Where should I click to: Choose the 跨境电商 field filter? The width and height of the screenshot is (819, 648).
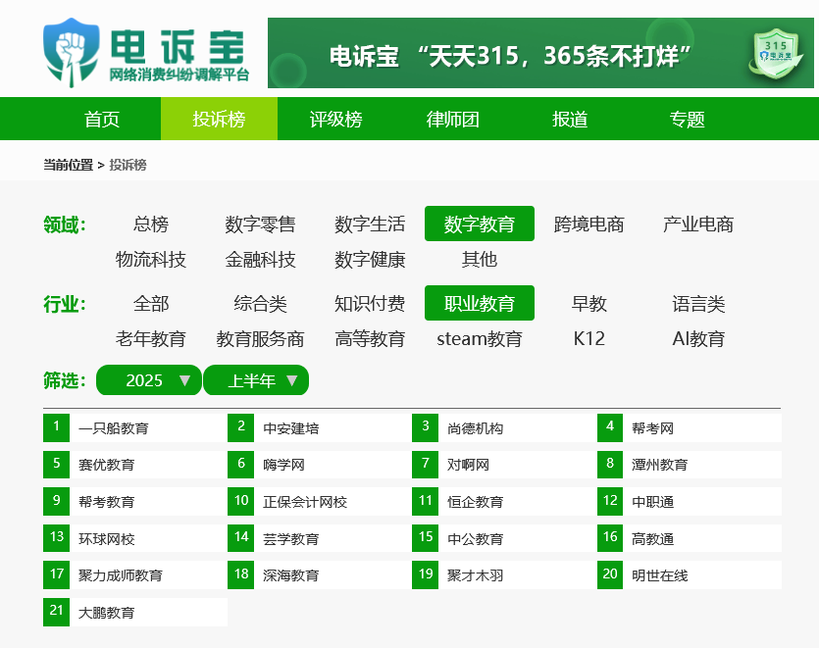[x=589, y=224]
